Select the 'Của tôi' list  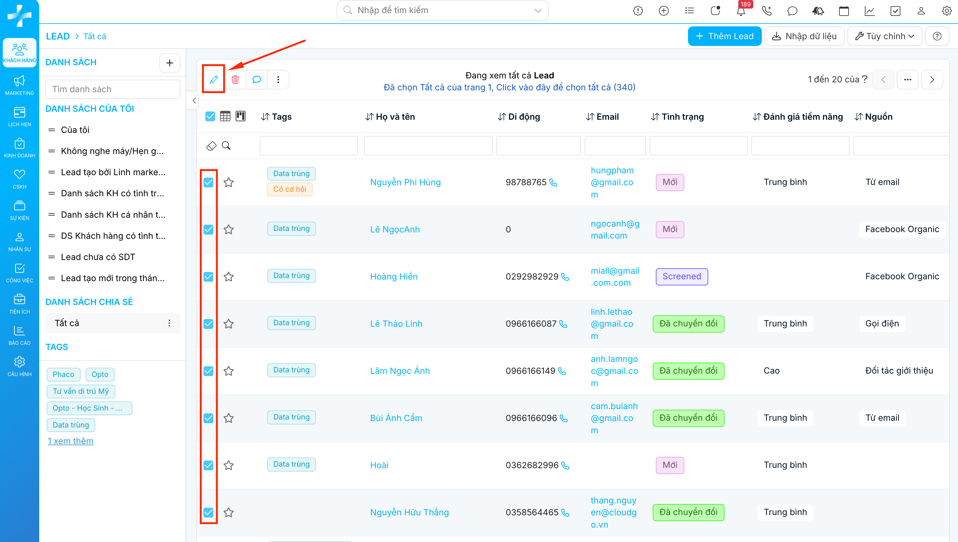[x=75, y=130]
